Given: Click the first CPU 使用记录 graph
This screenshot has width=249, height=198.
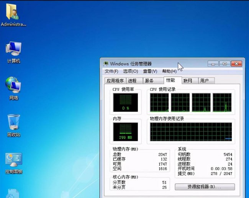Looking at the screenshot, I should click(159, 102).
